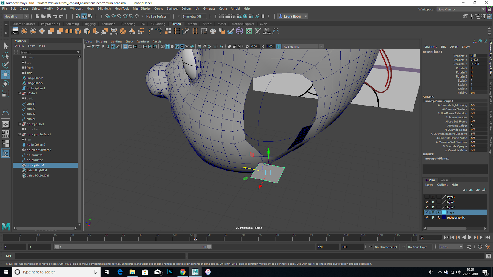Toggle visibility V box of layer2
The image size is (493, 277).
click(427, 202)
